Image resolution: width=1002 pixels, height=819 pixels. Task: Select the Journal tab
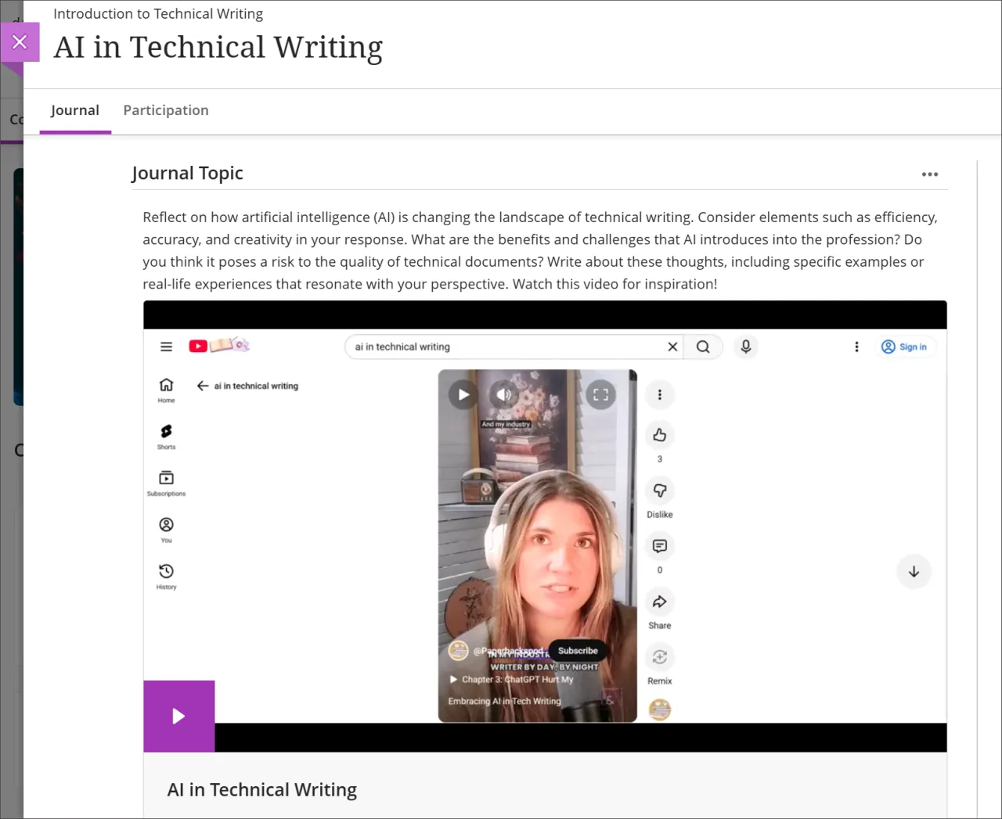pyautogui.click(x=74, y=110)
